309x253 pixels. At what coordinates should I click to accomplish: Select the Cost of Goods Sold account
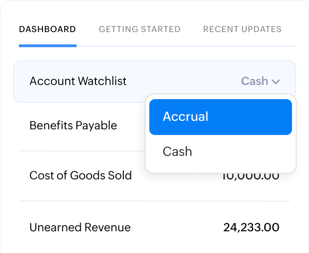coord(80,176)
